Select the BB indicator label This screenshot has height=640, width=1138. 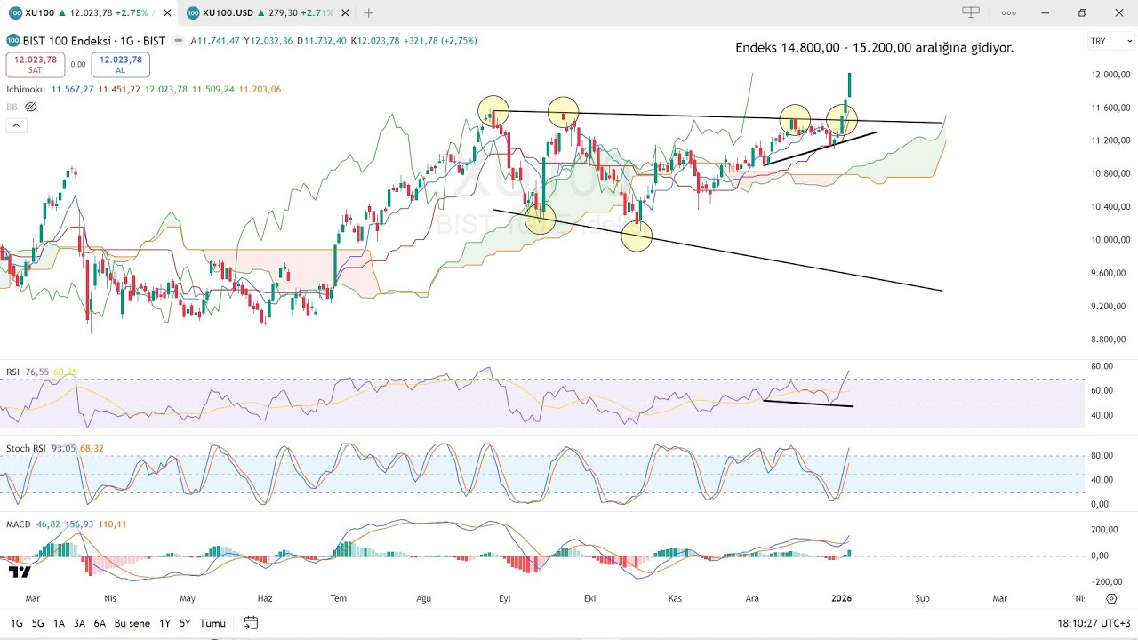pyautogui.click(x=12, y=107)
